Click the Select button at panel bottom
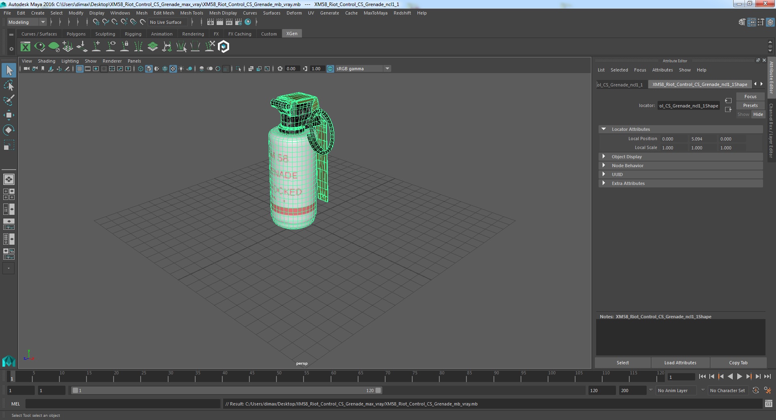 coord(622,363)
